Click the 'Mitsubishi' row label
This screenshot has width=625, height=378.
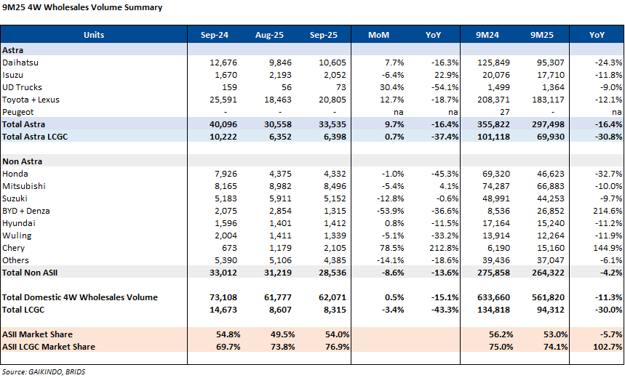point(24,186)
